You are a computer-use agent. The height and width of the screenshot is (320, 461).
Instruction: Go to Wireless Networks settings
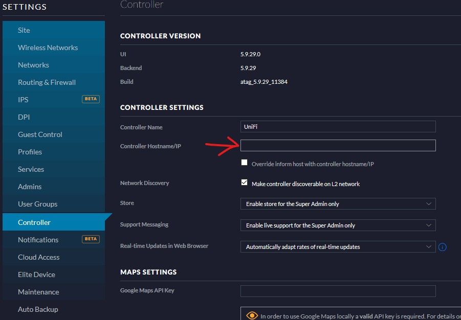point(54,48)
